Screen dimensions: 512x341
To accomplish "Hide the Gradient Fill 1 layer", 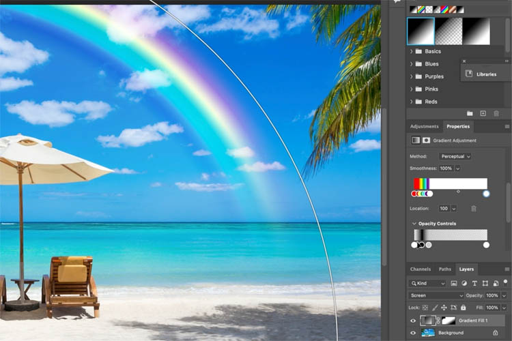I will pyautogui.click(x=413, y=321).
